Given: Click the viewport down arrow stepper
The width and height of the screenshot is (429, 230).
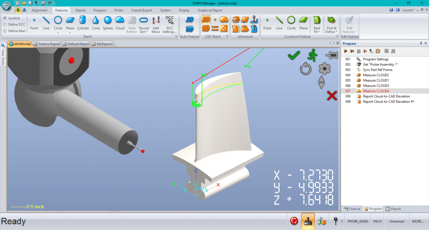Looking at the screenshot, I should pos(321,85).
